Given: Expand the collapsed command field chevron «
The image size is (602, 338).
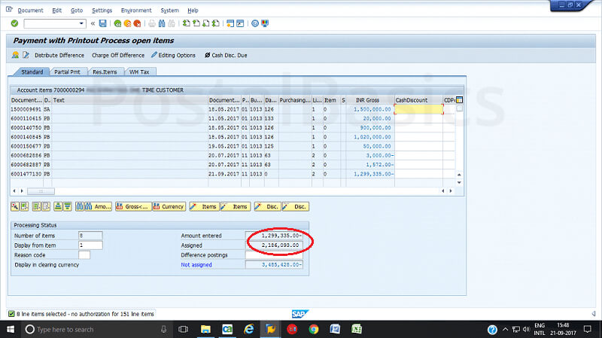Looking at the screenshot, I should 93,23.
